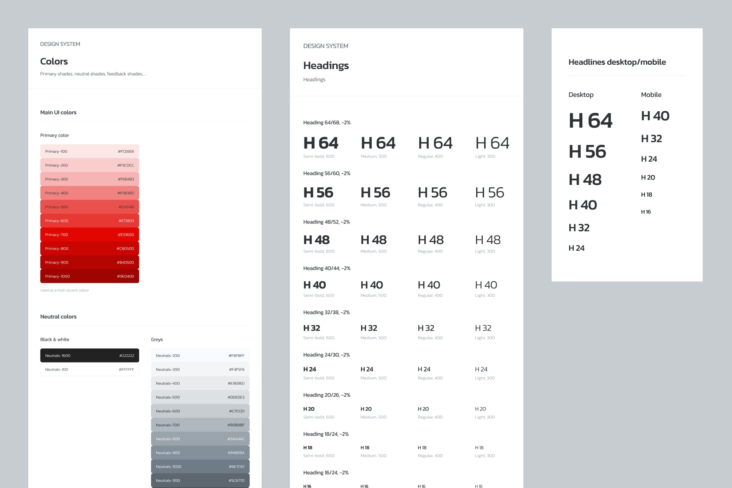Select the H 56 Light 300 sample
732x488 pixels.
pos(489,193)
